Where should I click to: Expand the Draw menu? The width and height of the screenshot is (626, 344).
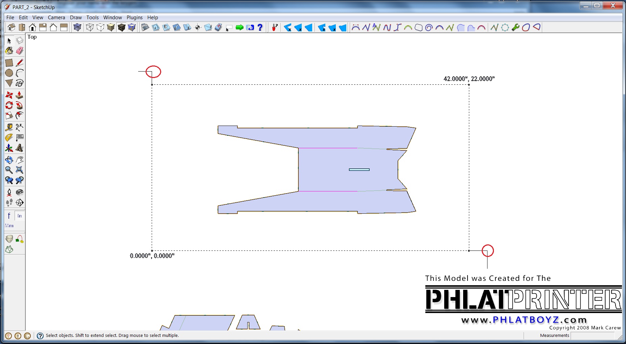76,18
